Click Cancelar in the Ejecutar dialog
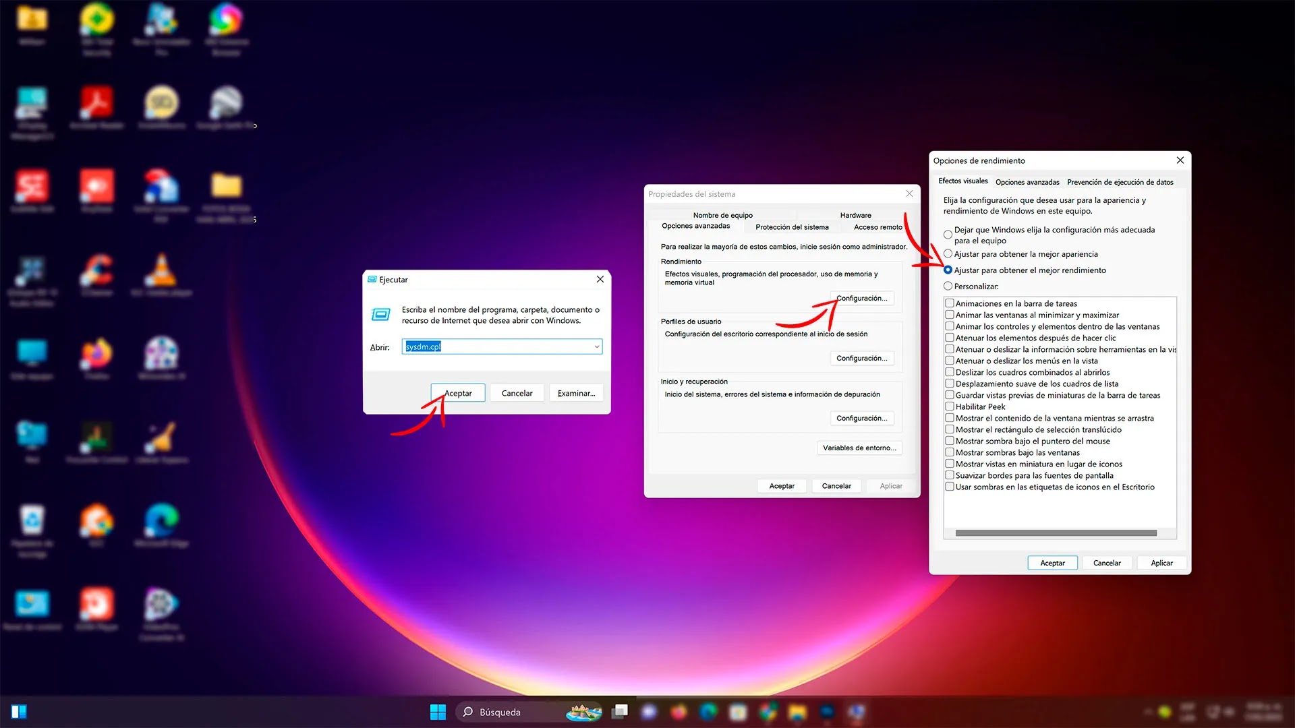1295x728 pixels. [x=517, y=393]
